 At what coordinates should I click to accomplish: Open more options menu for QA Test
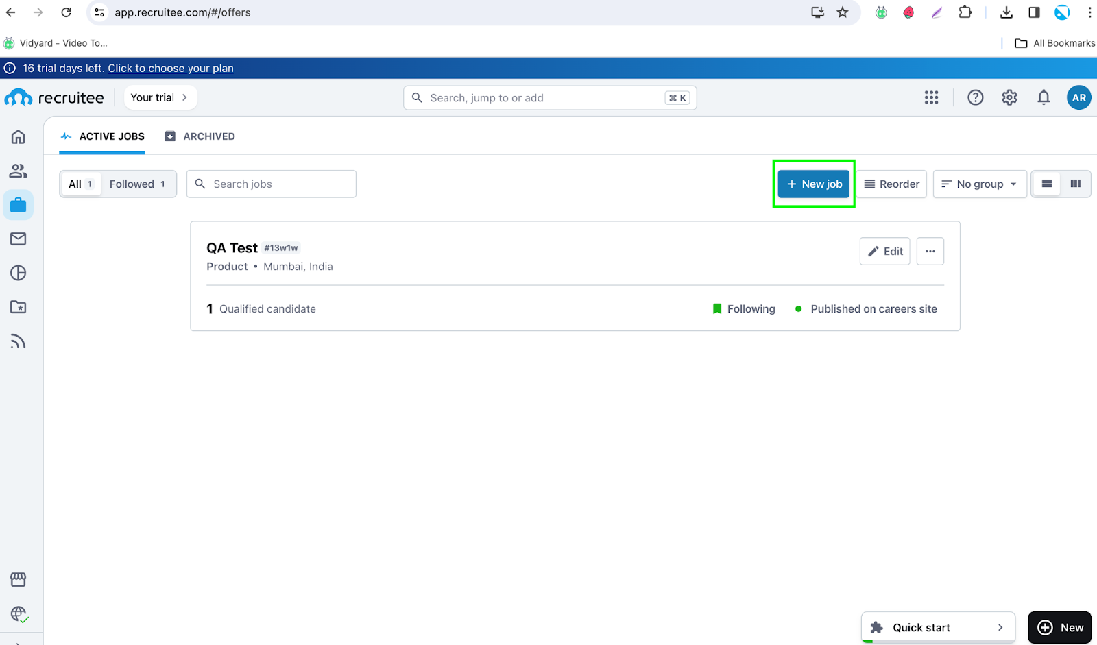click(930, 251)
